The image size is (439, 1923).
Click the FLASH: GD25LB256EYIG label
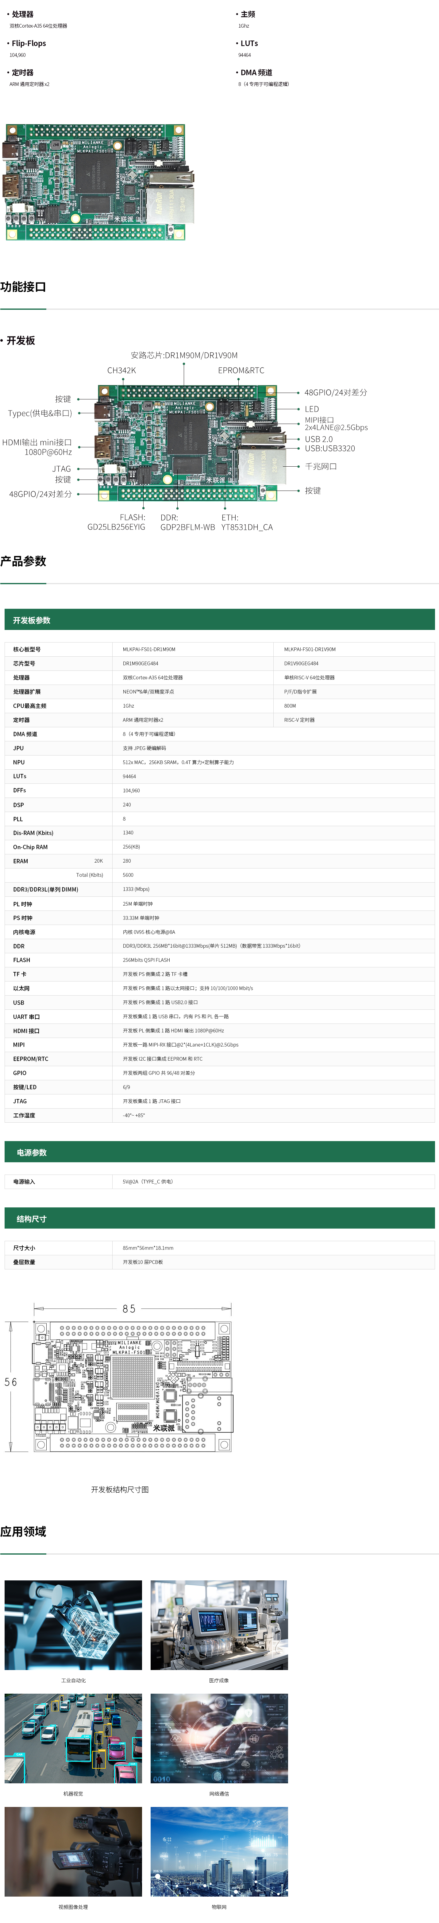tap(117, 522)
